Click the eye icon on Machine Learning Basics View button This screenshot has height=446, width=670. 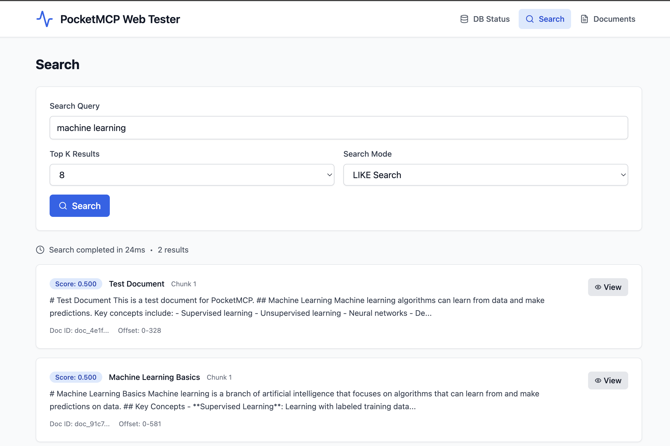pos(598,380)
